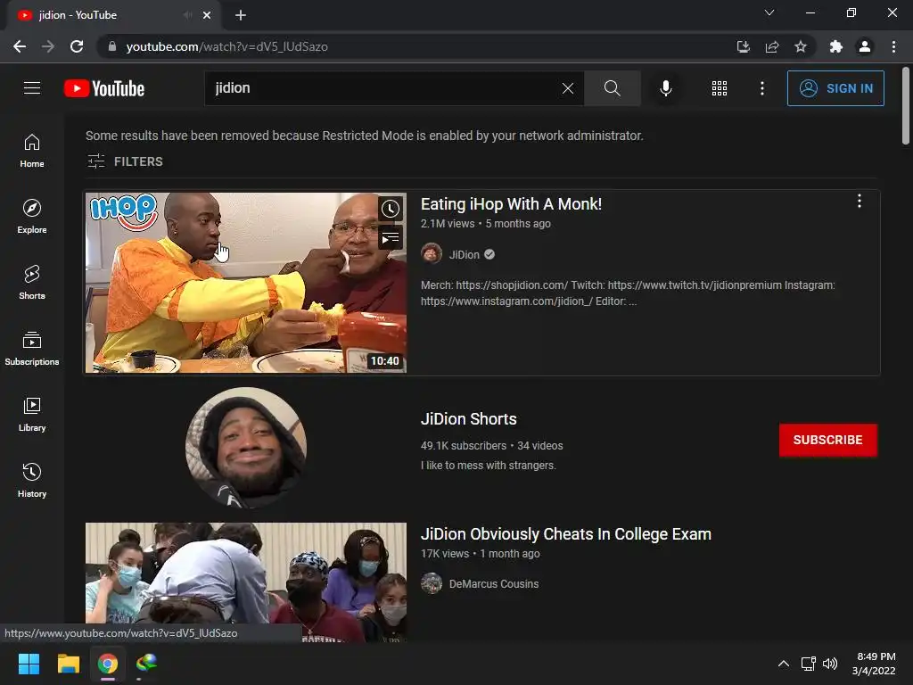Open a new browser tab

point(241,15)
